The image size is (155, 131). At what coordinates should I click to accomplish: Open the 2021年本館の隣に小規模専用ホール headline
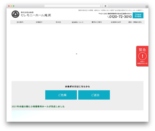(38, 107)
